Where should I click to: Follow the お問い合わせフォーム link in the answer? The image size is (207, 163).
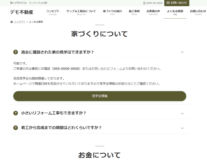(x=107, y=69)
